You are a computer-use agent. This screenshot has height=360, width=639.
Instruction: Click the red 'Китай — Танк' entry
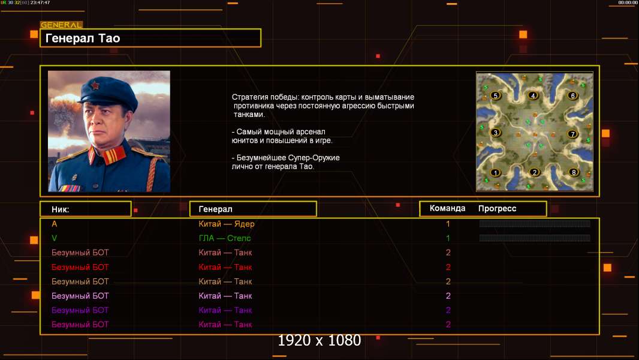[x=225, y=267]
